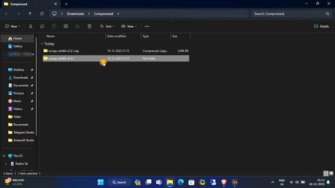Open Videos in quick access
This screenshot has width=335, height=188.
tap(17, 109)
